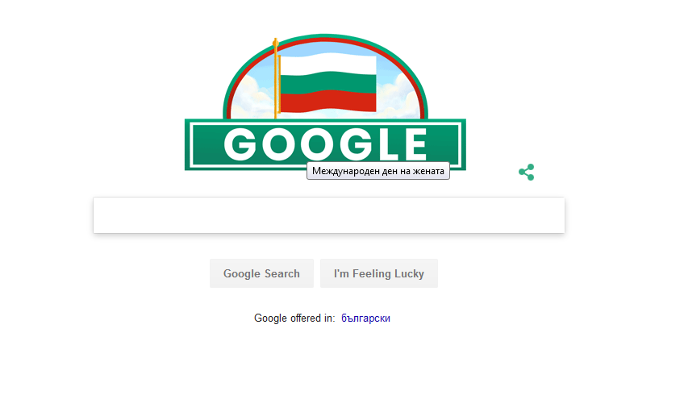The height and width of the screenshot is (408, 684).
Task: Click the golden flagpole in the doodle
Action: click(276, 78)
